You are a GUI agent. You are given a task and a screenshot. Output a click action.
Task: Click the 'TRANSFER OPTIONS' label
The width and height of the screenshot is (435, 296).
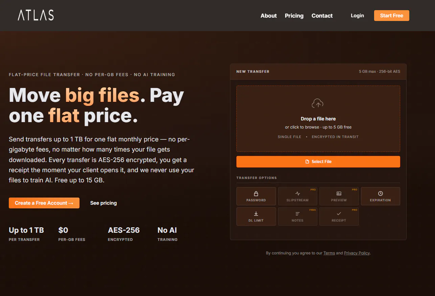(256, 178)
